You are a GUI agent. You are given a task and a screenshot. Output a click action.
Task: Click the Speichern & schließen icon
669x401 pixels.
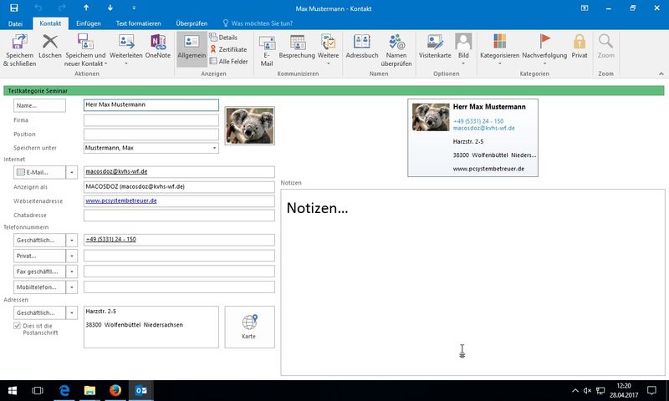pos(19,42)
